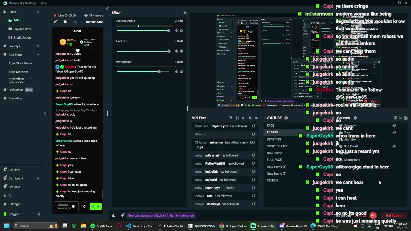This screenshot has width=411, height=231.
Task: Collapse chat panel with left arrow handle
Action: pos(45,113)
